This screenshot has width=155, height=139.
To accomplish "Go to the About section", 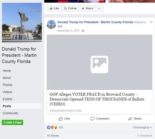I will click(7, 78).
